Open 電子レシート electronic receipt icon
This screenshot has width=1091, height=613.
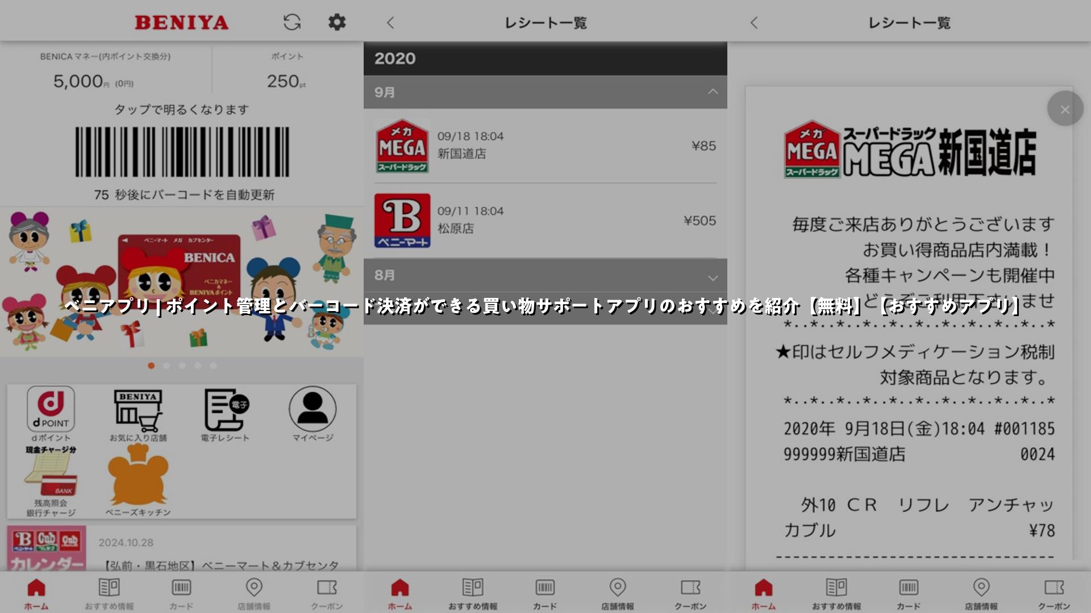tap(226, 415)
